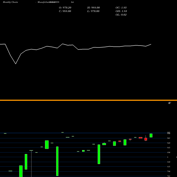Click the 765 price axis label
This screenshot has height=177, width=177.
[x=169, y=176]
